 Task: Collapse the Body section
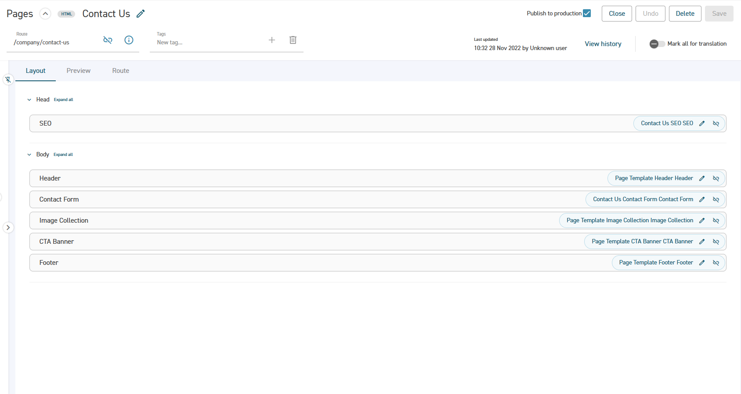click(x=29, y=155)
